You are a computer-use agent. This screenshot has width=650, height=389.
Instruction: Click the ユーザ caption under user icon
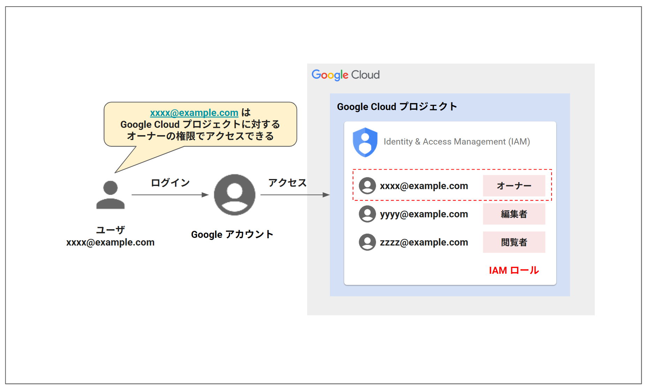(110, 230)
